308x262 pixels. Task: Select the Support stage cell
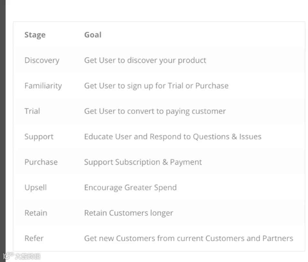click(39, 137)
